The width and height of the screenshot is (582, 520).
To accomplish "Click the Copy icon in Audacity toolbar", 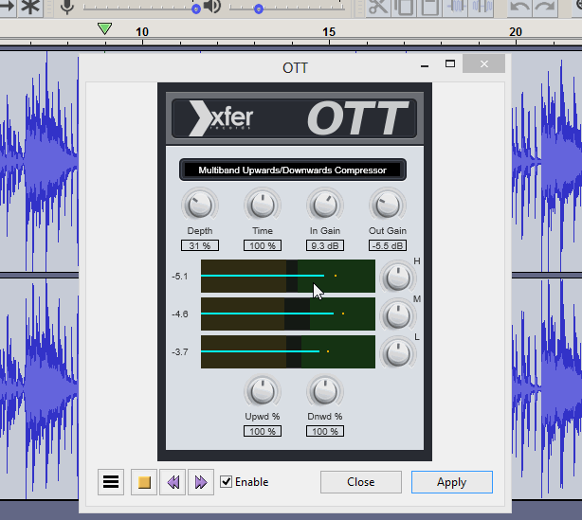I will (404, 7).
